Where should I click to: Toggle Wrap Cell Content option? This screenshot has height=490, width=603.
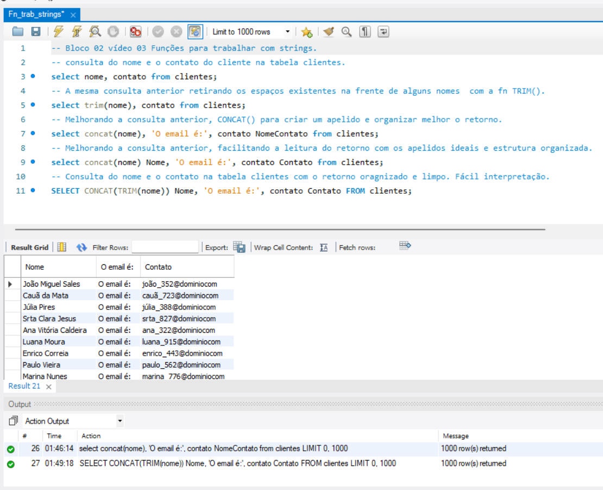324,247
